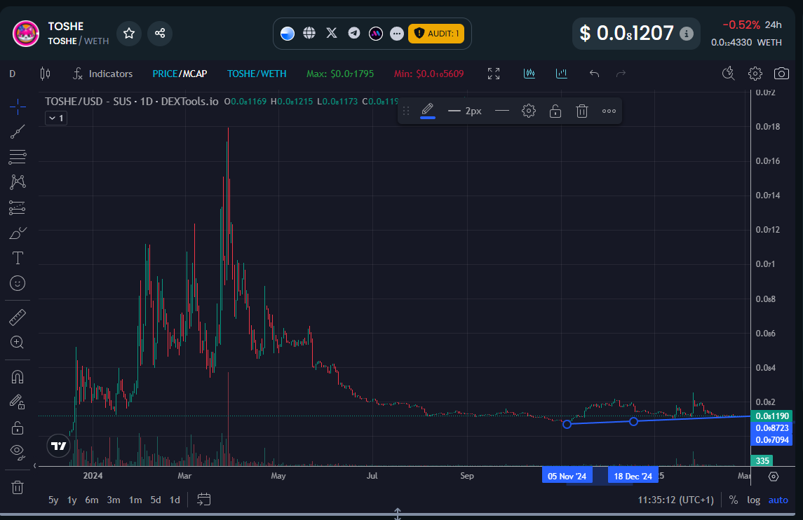The image size is (803, 520).
Task: Toggle lock all drawings
Action: [x=18, y=427]
